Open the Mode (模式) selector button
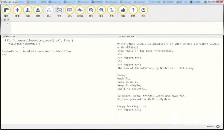 [6, 11]
